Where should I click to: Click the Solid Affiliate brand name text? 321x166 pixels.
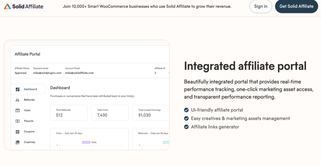[28, 6]
